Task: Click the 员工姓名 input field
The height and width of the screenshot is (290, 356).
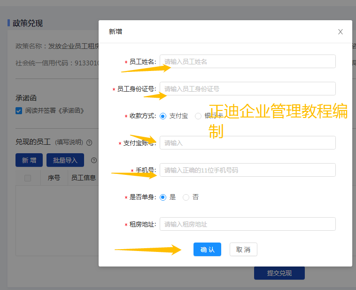Action: click(248, 62)
